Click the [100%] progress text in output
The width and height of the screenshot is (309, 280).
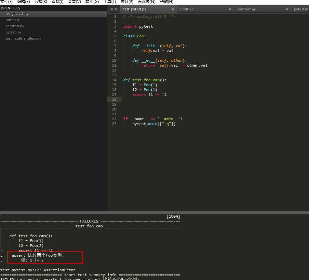click(x=173, y=216)
